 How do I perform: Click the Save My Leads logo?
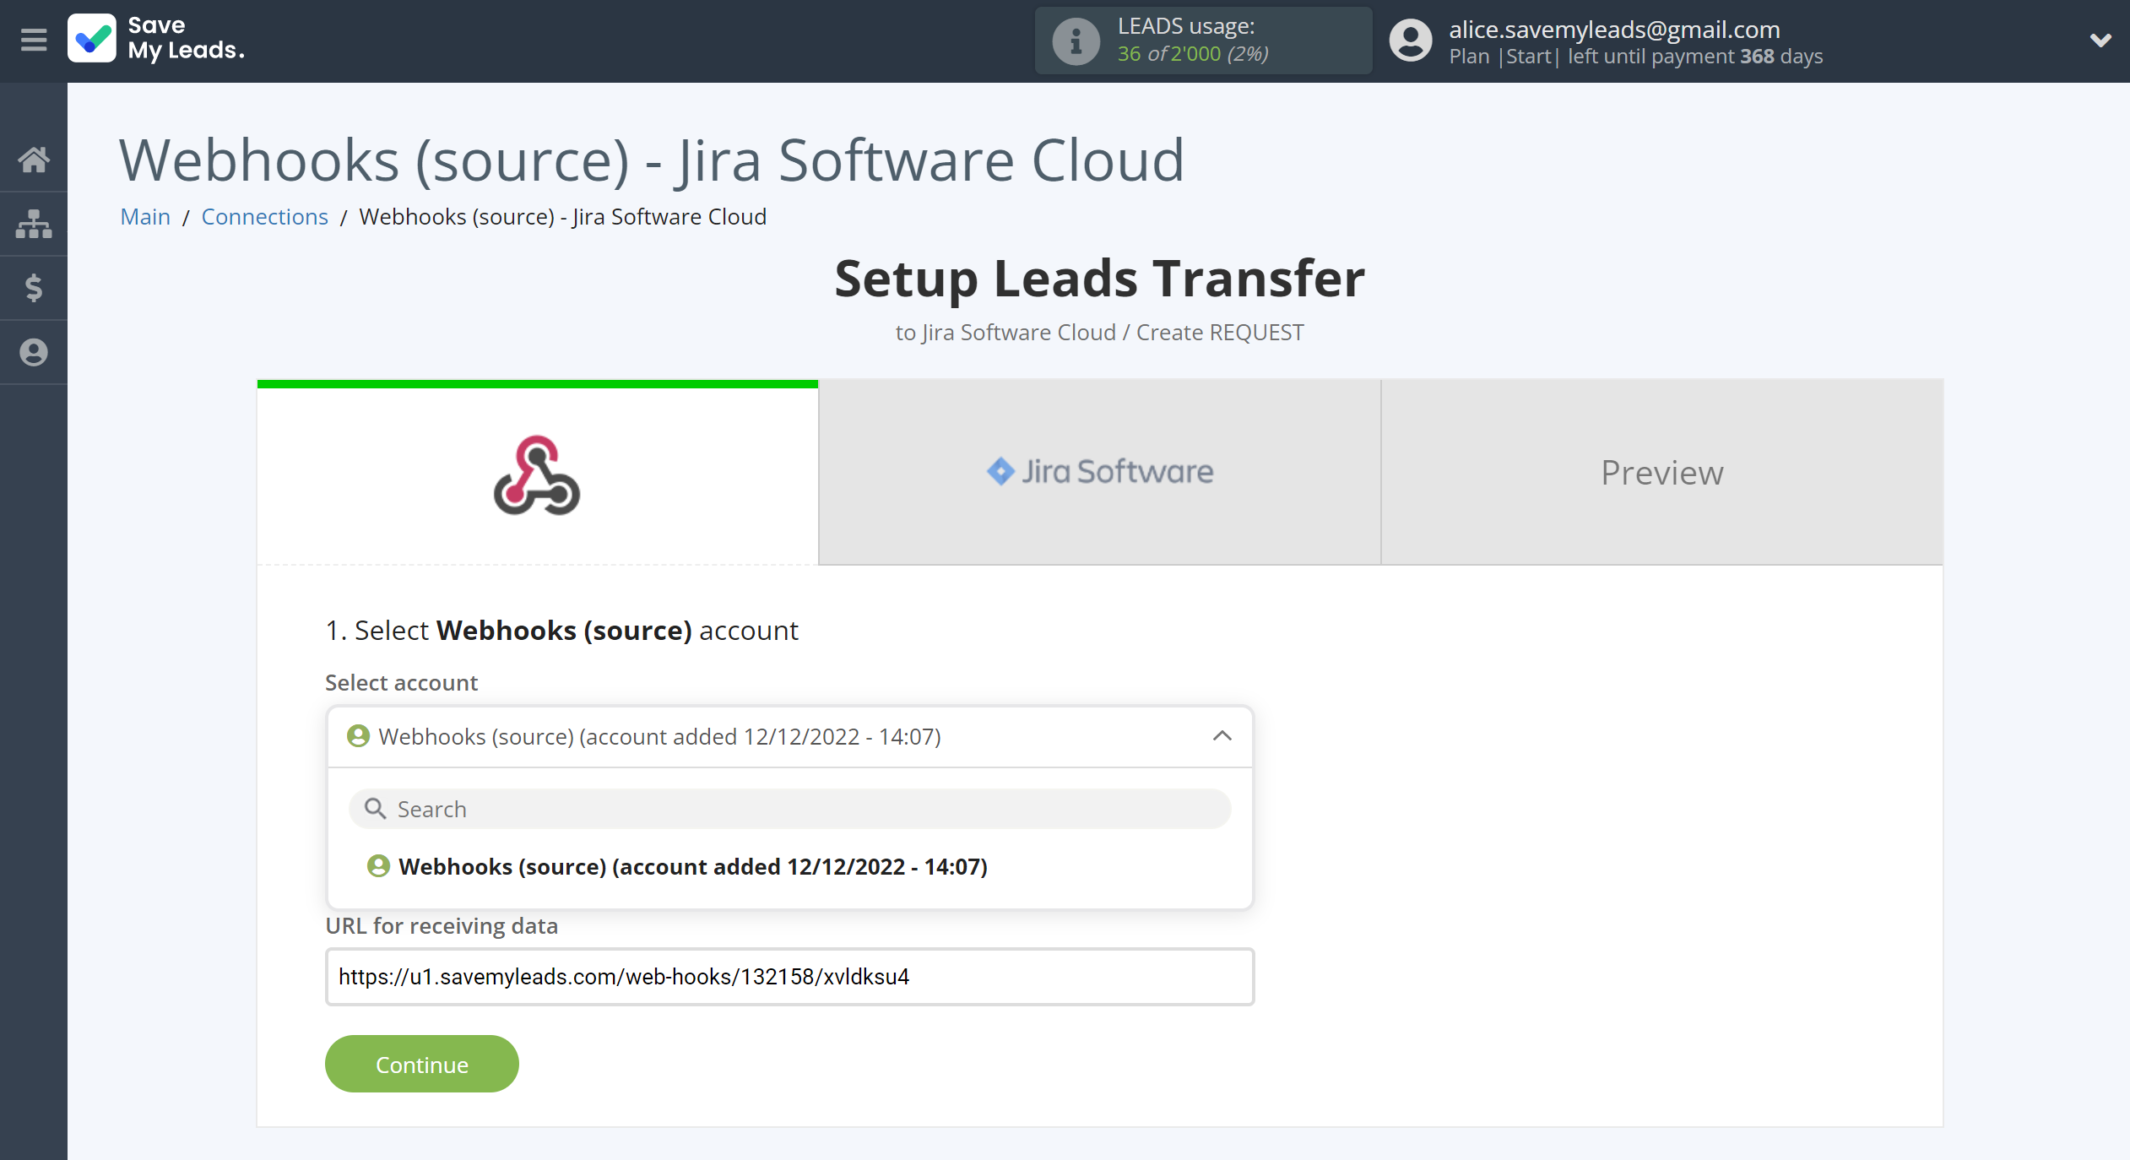click(156, 39)
